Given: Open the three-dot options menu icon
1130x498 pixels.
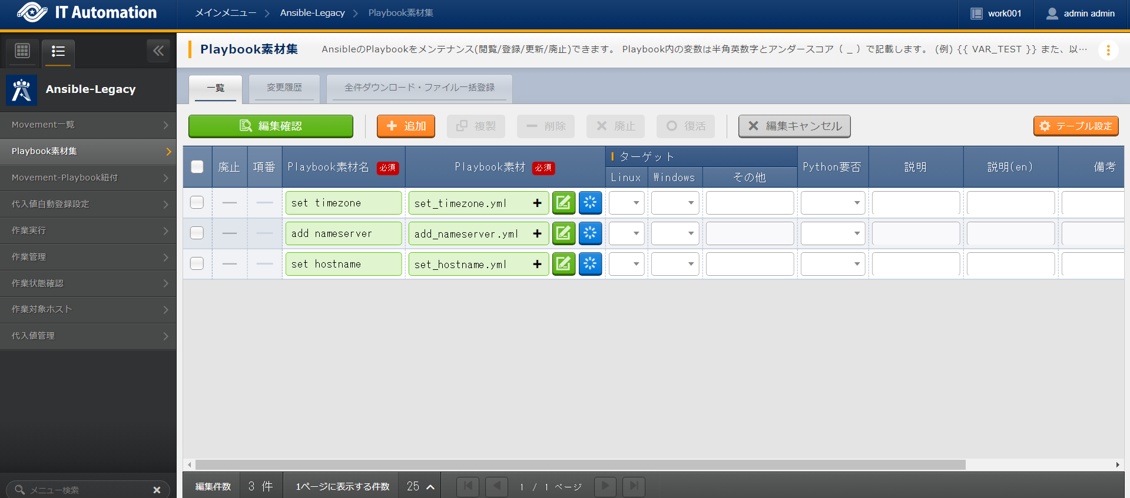Looking at the screenshot, I should [1108, 50].
